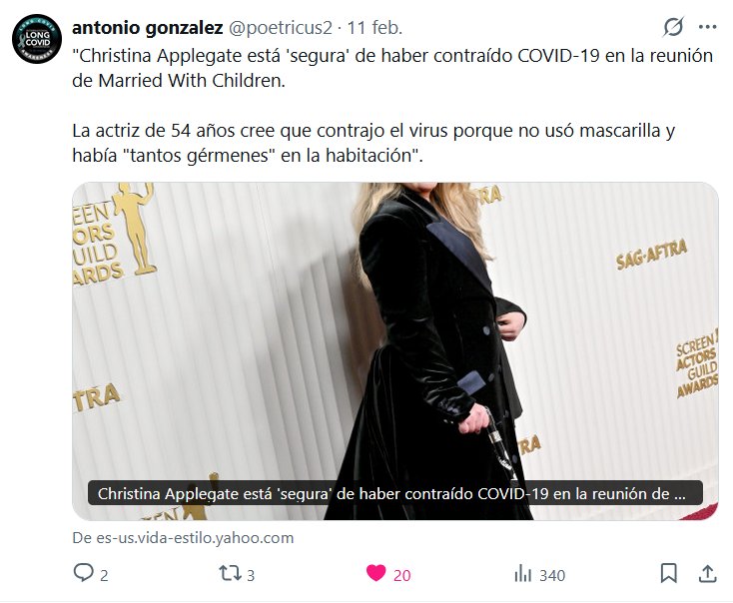The image size is (733, 603).
Task: Click the repost count number 3
Action: 251,575
